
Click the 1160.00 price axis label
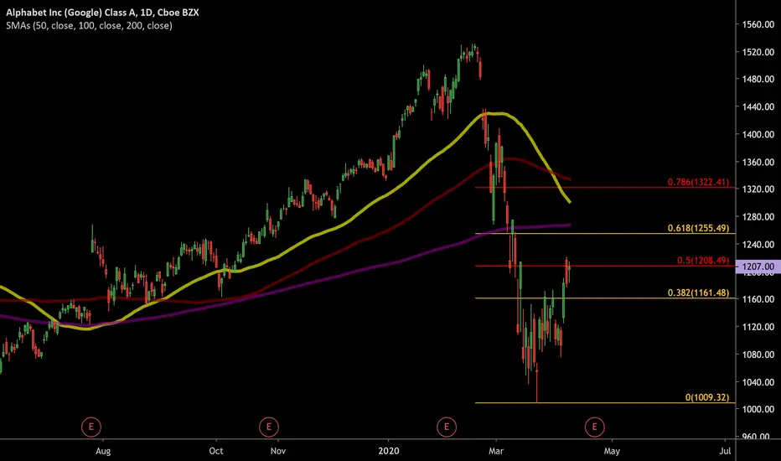(x=758, y=299)
